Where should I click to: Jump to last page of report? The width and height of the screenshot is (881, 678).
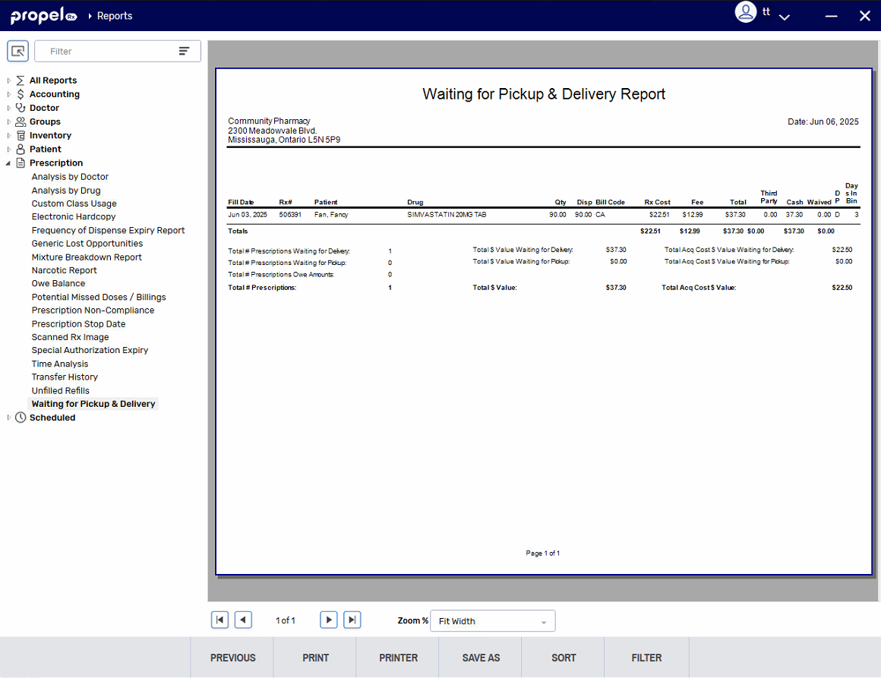pos(352,620)
